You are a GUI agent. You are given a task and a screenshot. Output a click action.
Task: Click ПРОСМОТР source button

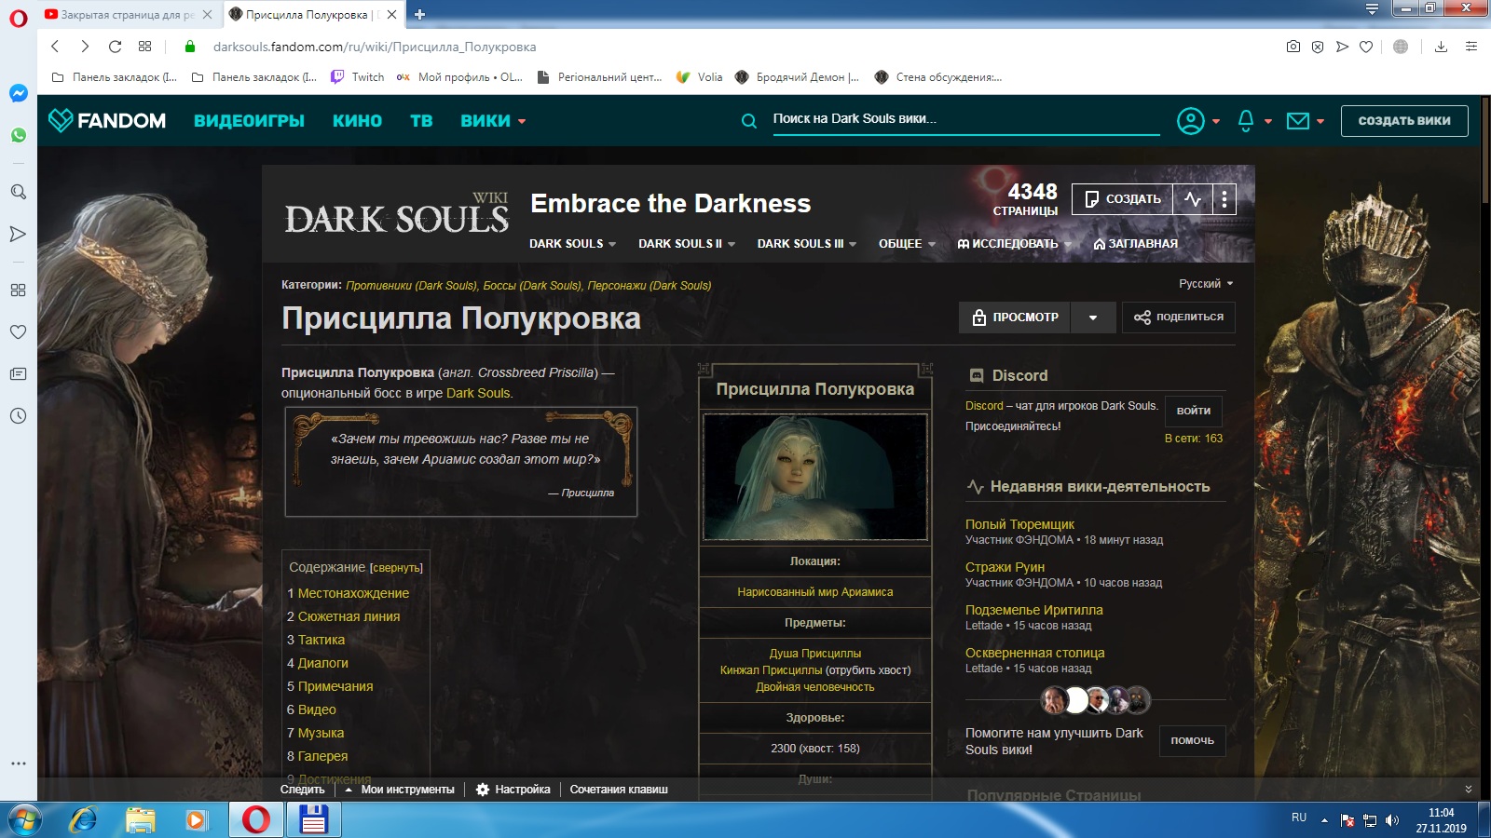point(1015,318)
